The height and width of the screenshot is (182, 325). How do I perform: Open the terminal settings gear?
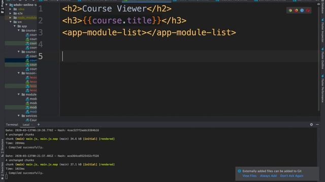tap(311, 124)
